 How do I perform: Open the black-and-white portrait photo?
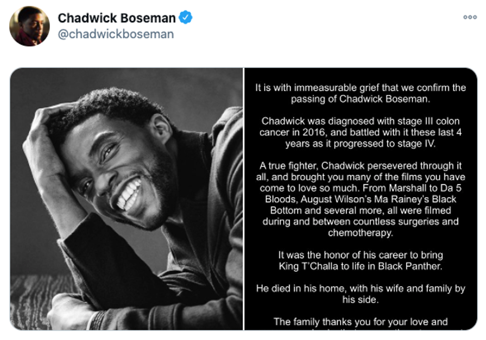pyautogui.click(x=126, y=198)
